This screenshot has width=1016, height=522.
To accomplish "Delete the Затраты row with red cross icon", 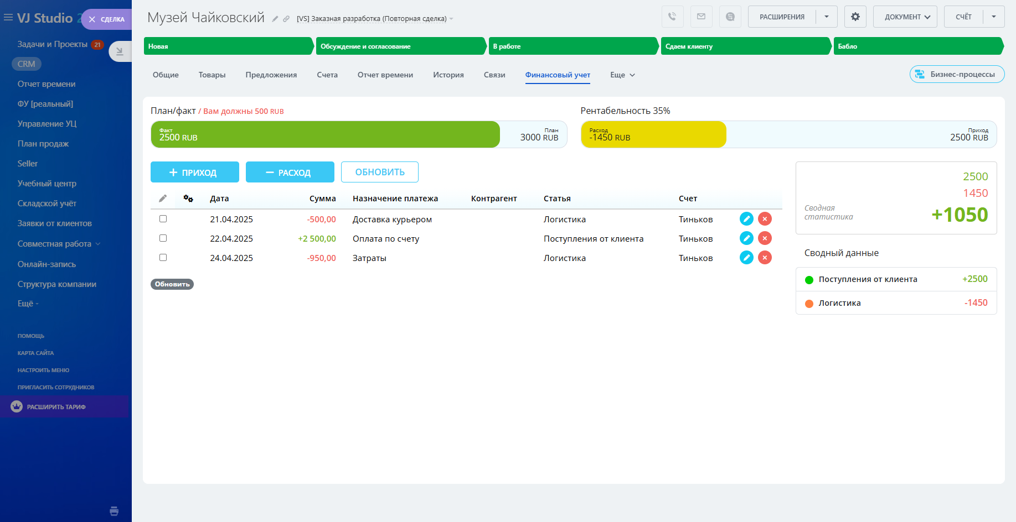I will 765,258.
